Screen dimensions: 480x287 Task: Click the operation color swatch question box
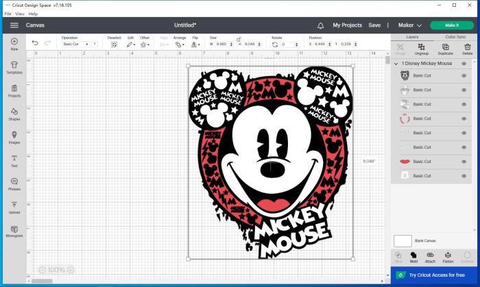click(95, 45)
